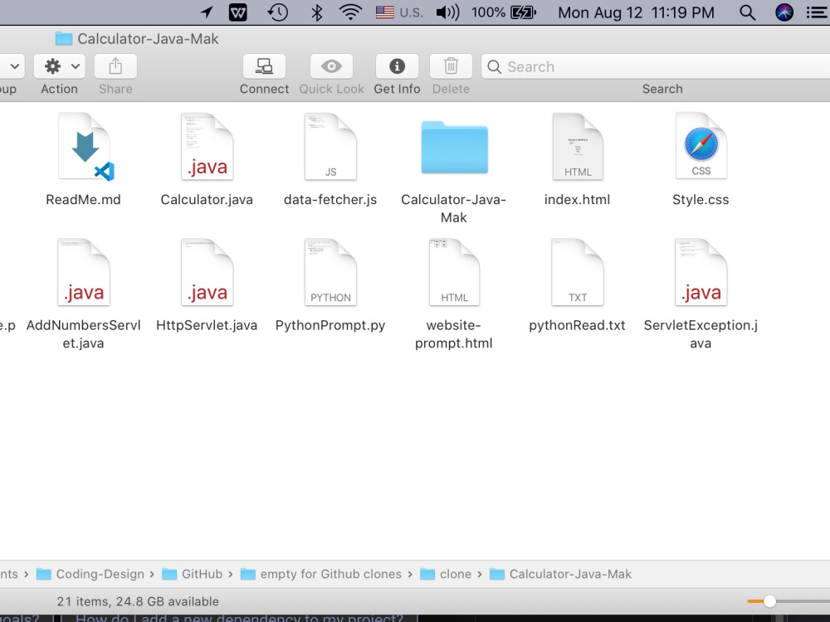Open the pythonRead.txt text file
This screenshot has width=830, height=622.
(x=577, y=271)
